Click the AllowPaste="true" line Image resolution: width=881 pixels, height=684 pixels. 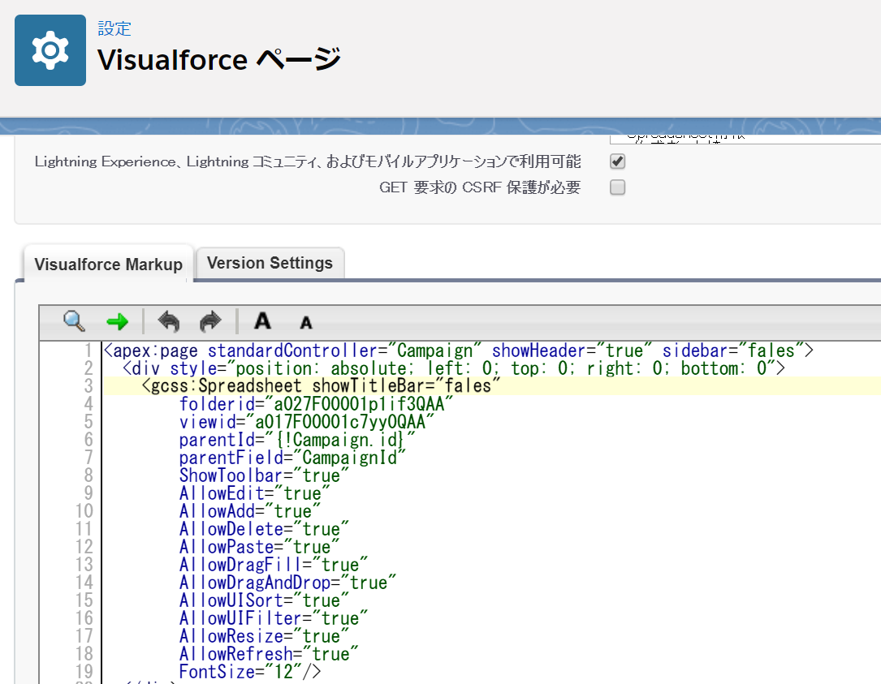click(259, 547)
